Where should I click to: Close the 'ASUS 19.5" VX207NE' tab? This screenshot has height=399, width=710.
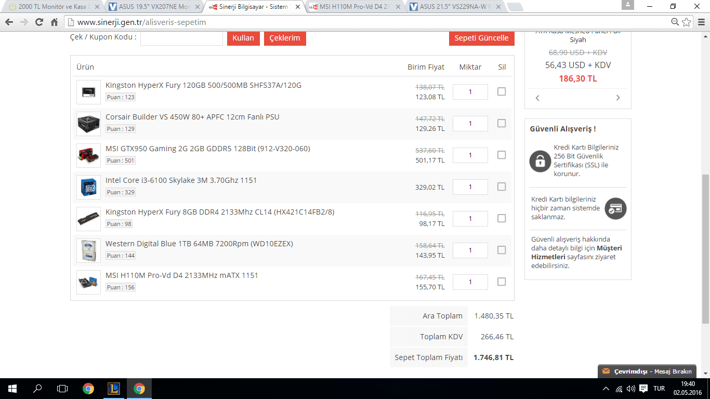(197, 7)
